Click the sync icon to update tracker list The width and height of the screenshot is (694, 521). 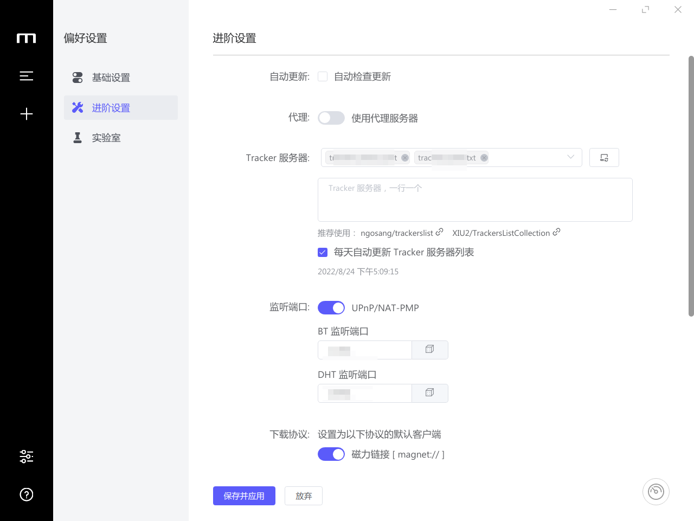pyautogui.click(x=604, y=157)
